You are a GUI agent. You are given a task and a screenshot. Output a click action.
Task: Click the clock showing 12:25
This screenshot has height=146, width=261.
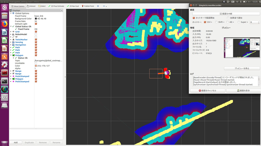(x=255, y=2)
